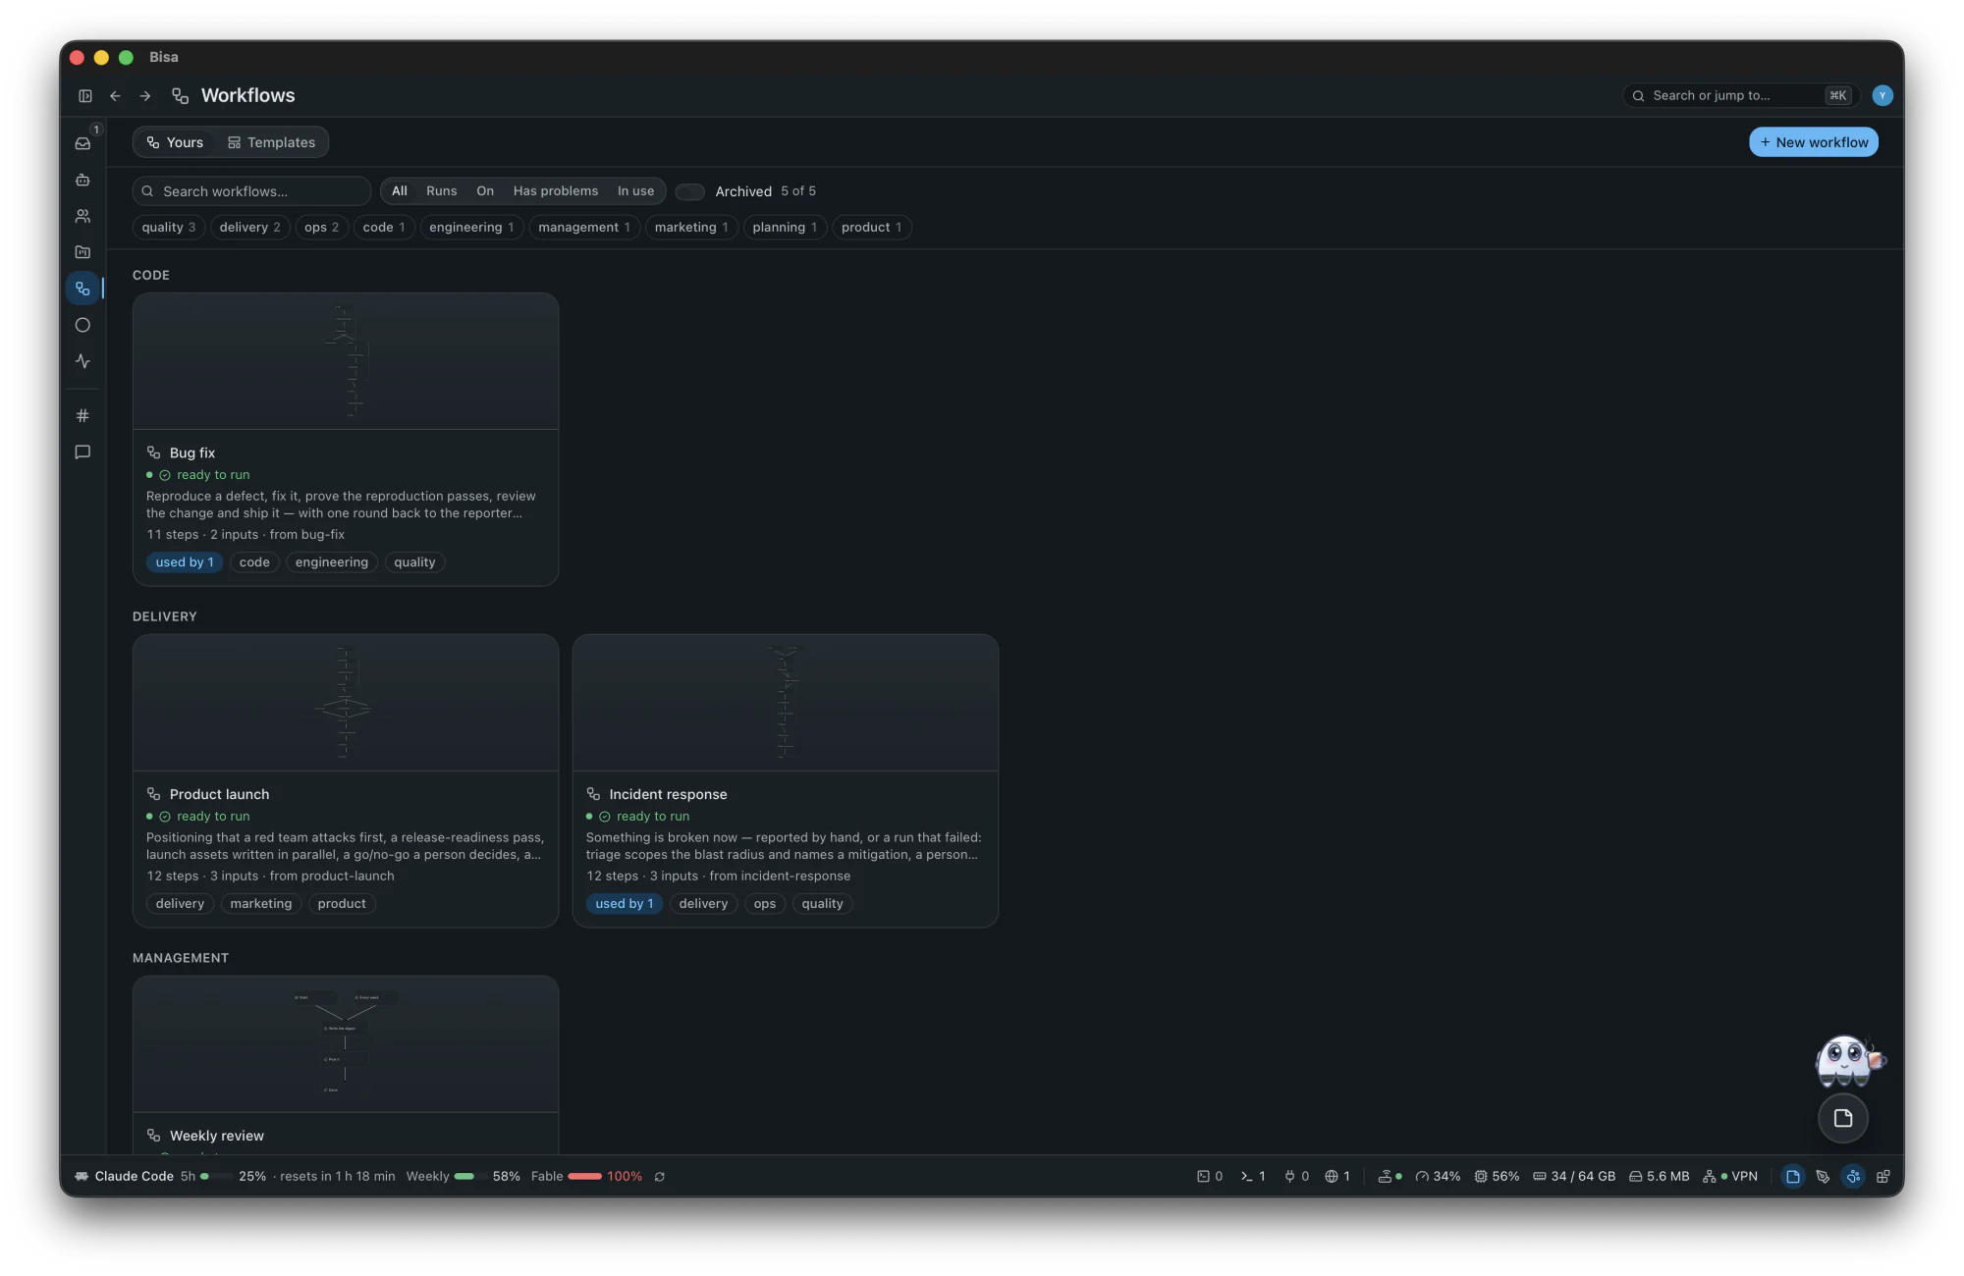Open the Incident response workflow thumbnail
Image resolution: width=1964 pixels, height=1276 pixels.
coord(786,703)
